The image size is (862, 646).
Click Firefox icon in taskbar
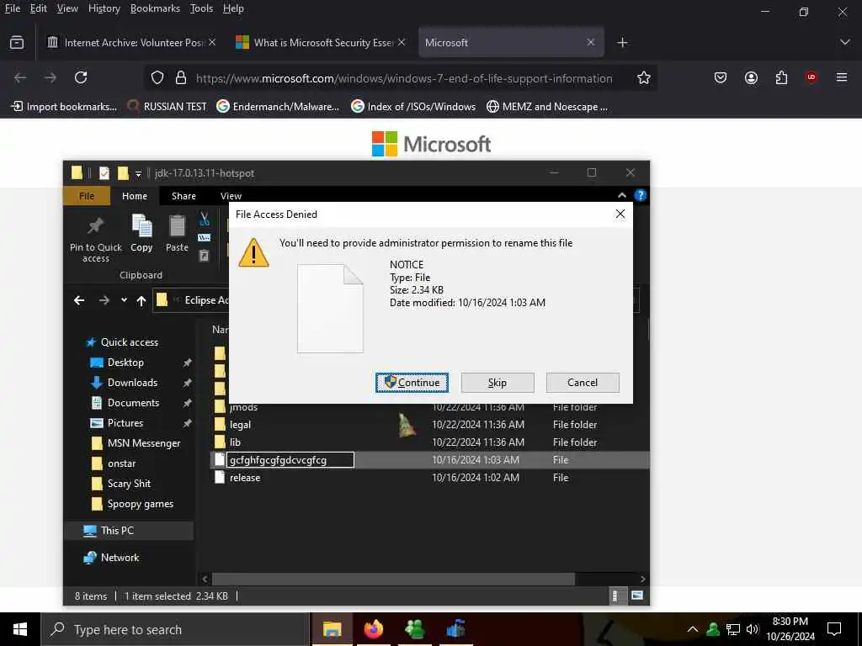(x=373, y=629)
